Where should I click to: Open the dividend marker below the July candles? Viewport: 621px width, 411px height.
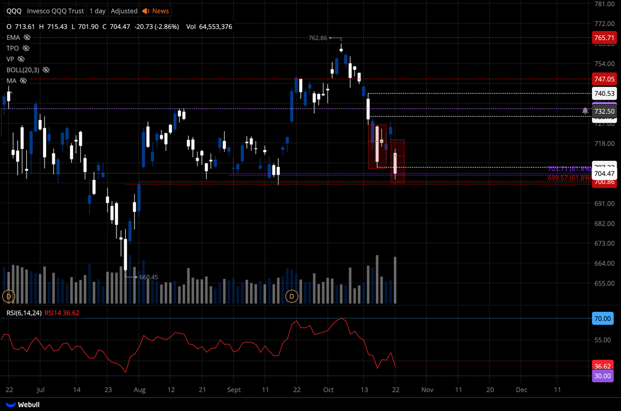[x=8, y=296]
